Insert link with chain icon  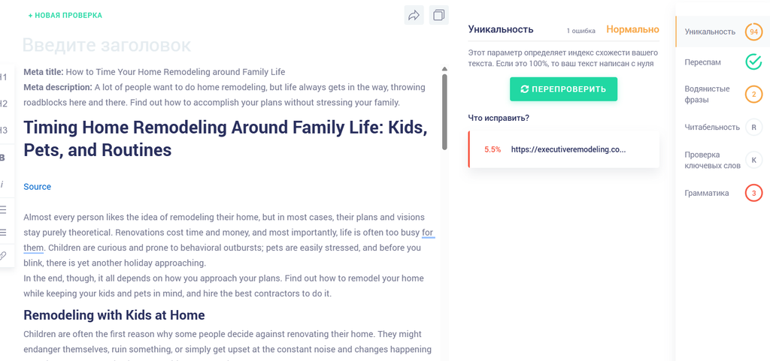click(x=3, y=255)
